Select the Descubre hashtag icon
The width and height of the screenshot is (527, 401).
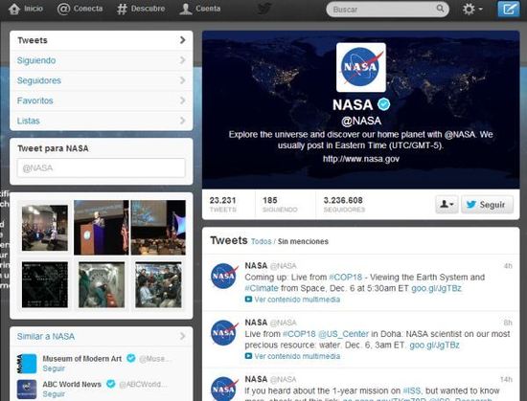pos(122,9)
